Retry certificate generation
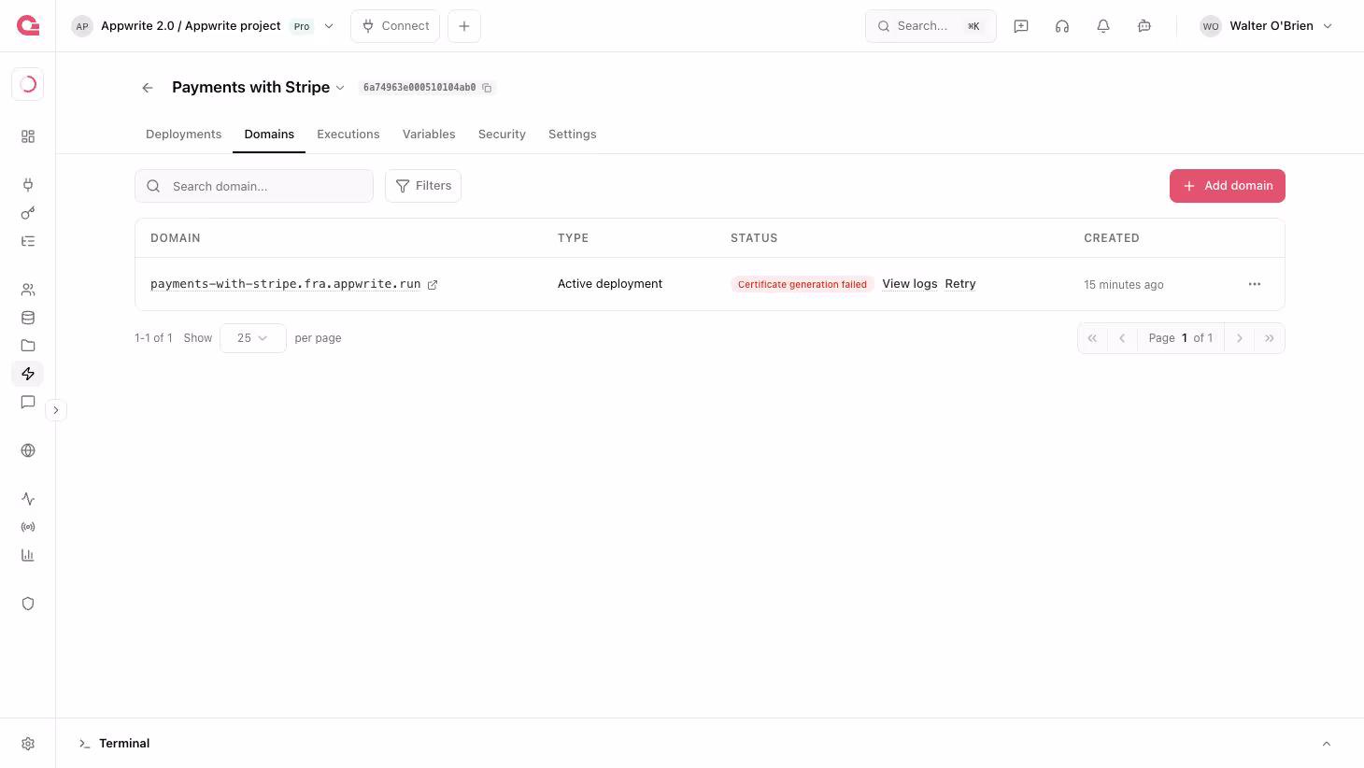 [x=960, y=284]
